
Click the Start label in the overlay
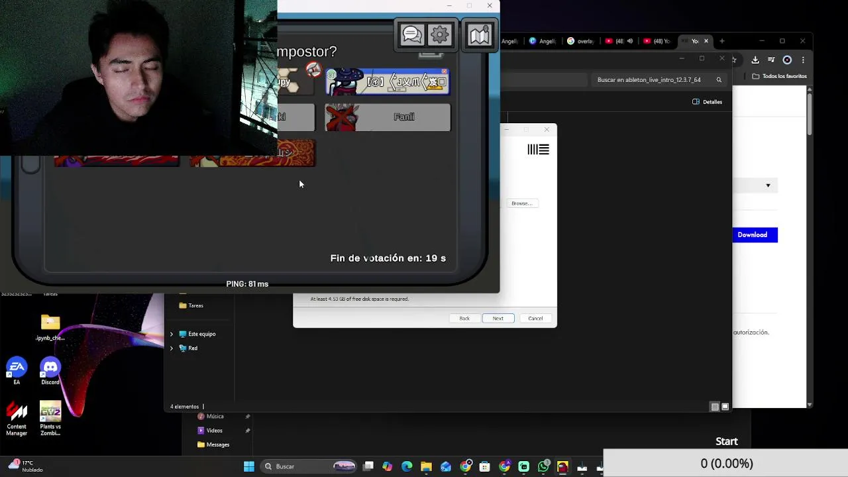click(727, 441)
